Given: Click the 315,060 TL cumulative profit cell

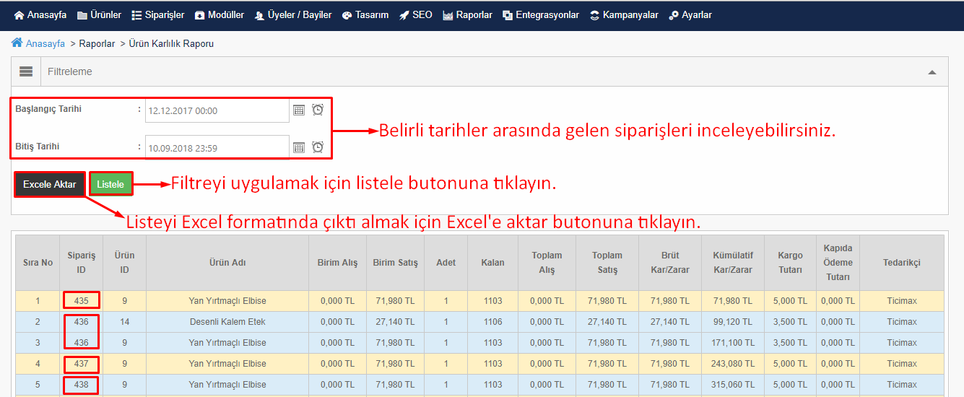Looking at the screenshot, I should [x=733, y=385].
